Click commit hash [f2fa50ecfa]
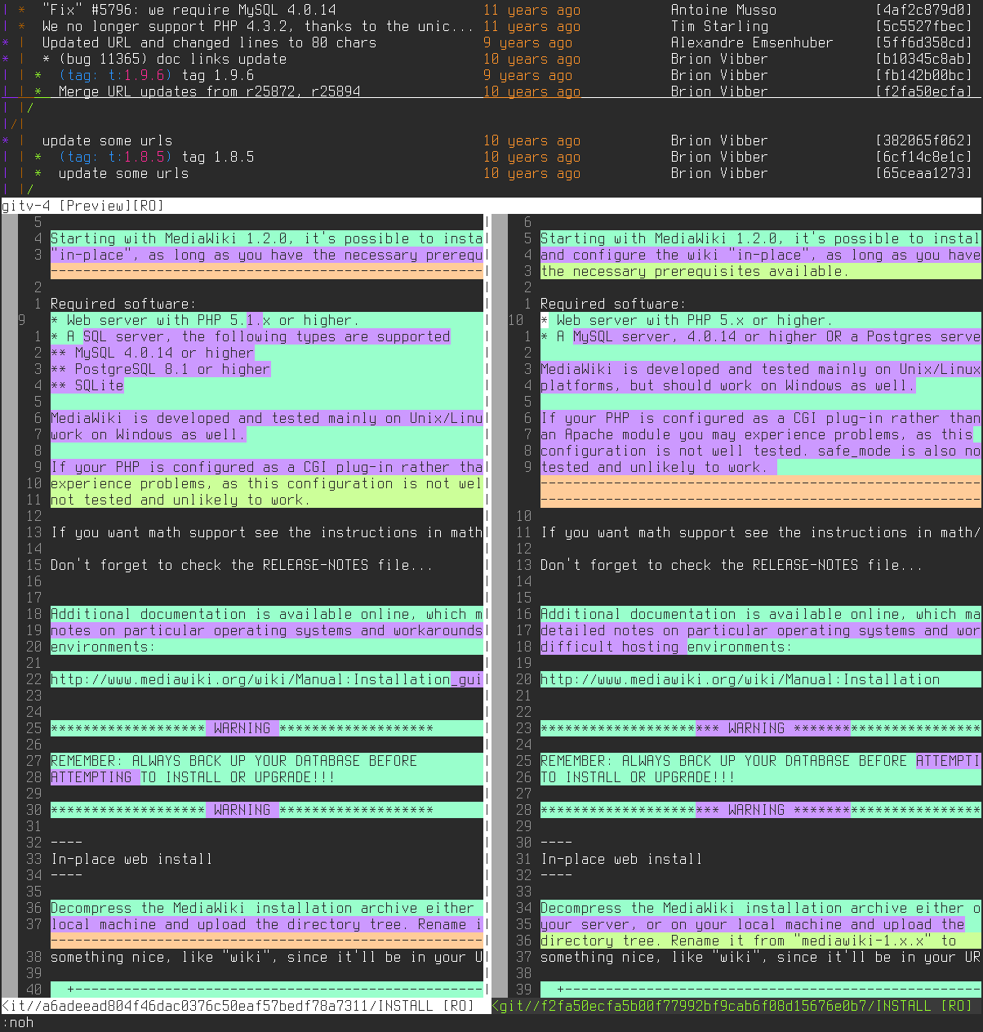 click(x=923, y=91)
